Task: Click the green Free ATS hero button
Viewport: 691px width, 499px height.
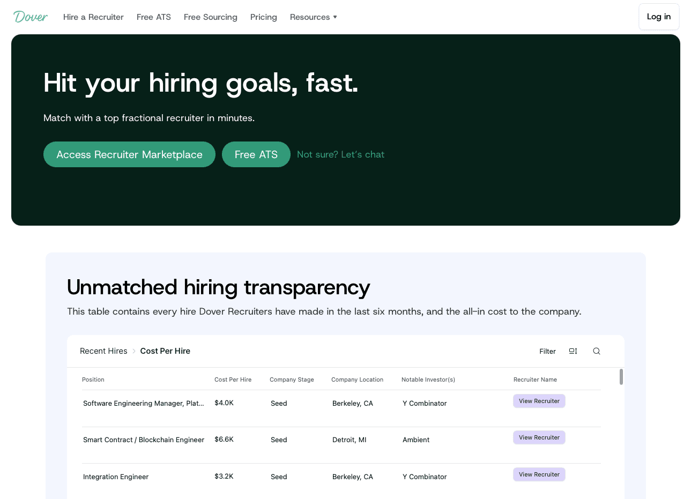Action: (x=256, y=154)
